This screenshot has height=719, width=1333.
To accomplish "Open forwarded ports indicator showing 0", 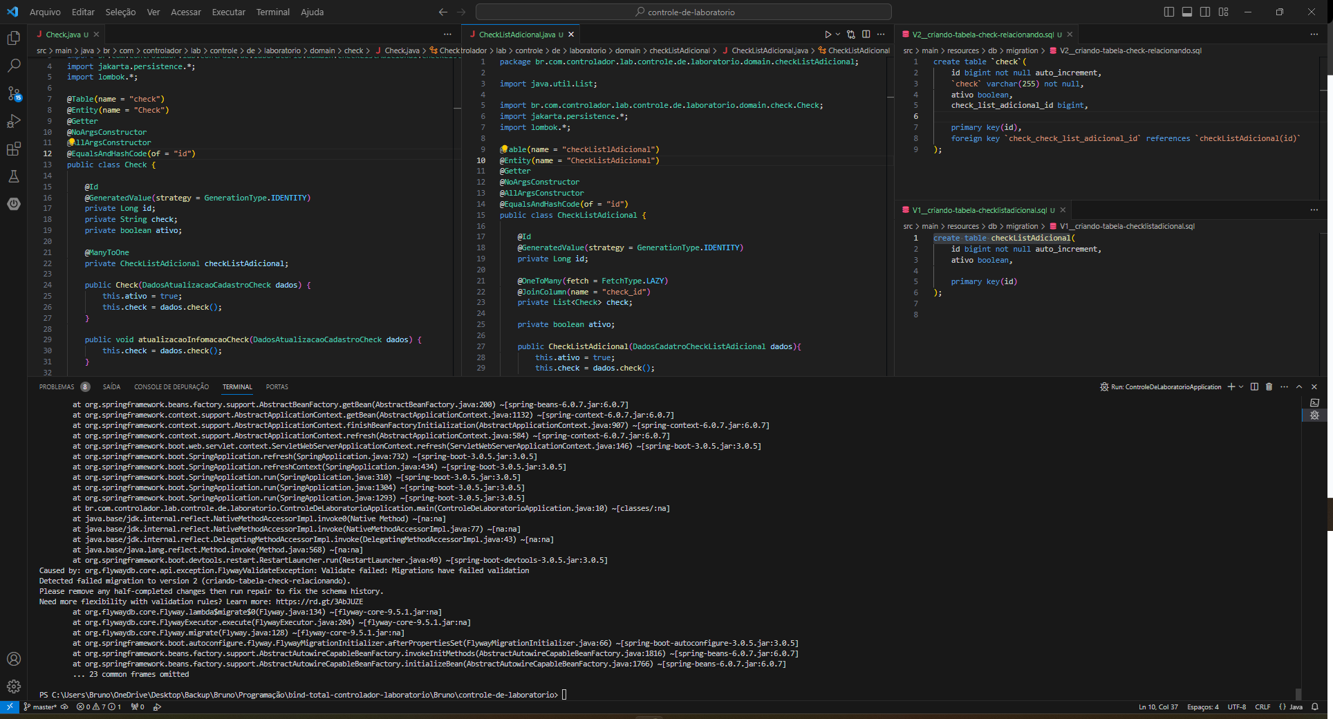I will 138,707.
